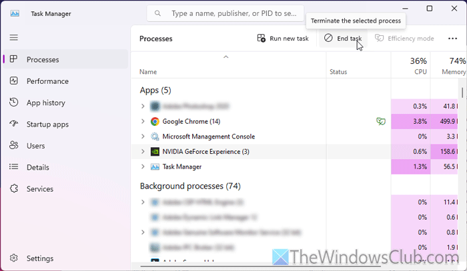Image resolution: width=467 pixels, height=271 pixels.
Task: Select the NVIDIA GeForce Experience icon
Action: [x=155, y=152]
